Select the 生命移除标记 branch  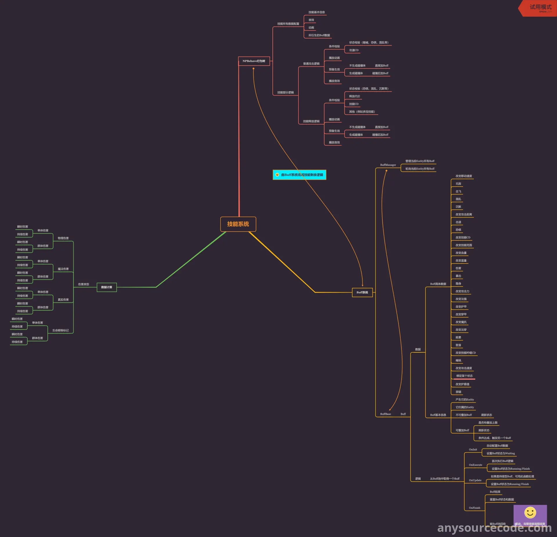click(x=60, y=330)
